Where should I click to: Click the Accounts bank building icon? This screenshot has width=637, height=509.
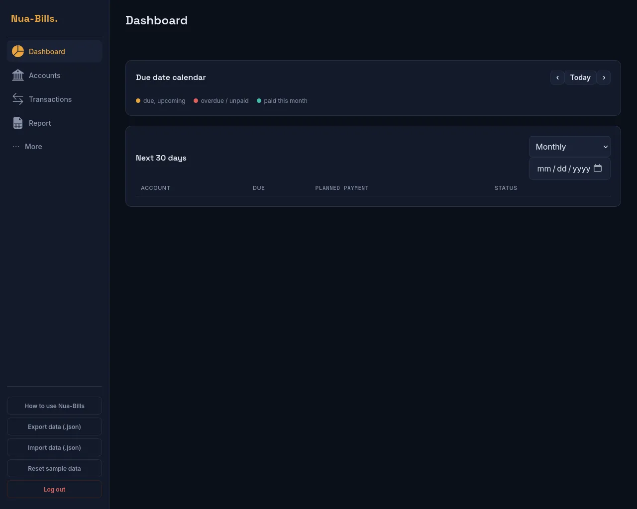18,75
